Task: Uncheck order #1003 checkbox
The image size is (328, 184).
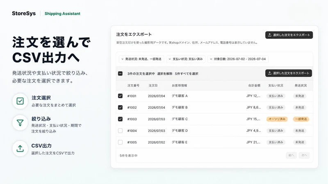Action: (x=120, y=119)
